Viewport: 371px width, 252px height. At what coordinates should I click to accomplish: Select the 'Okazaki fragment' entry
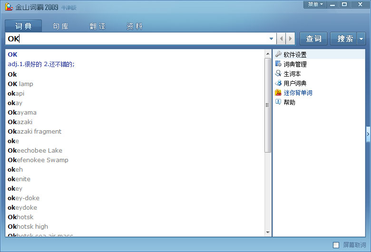35,131
